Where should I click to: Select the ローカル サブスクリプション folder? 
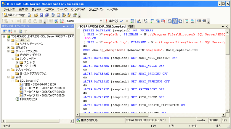[x=33, y=73]
